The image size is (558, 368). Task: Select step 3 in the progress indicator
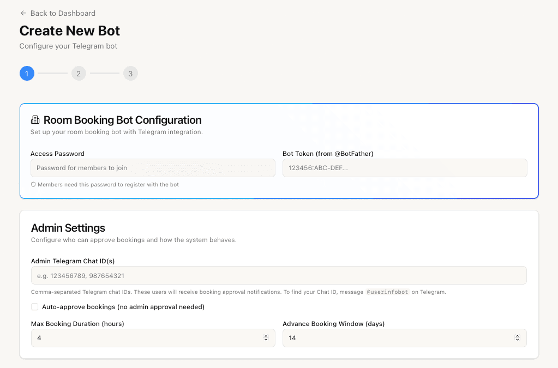130,74
